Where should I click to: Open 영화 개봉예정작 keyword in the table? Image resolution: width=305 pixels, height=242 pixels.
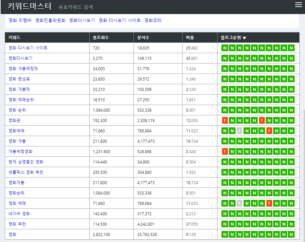click(x=23, y=69)
